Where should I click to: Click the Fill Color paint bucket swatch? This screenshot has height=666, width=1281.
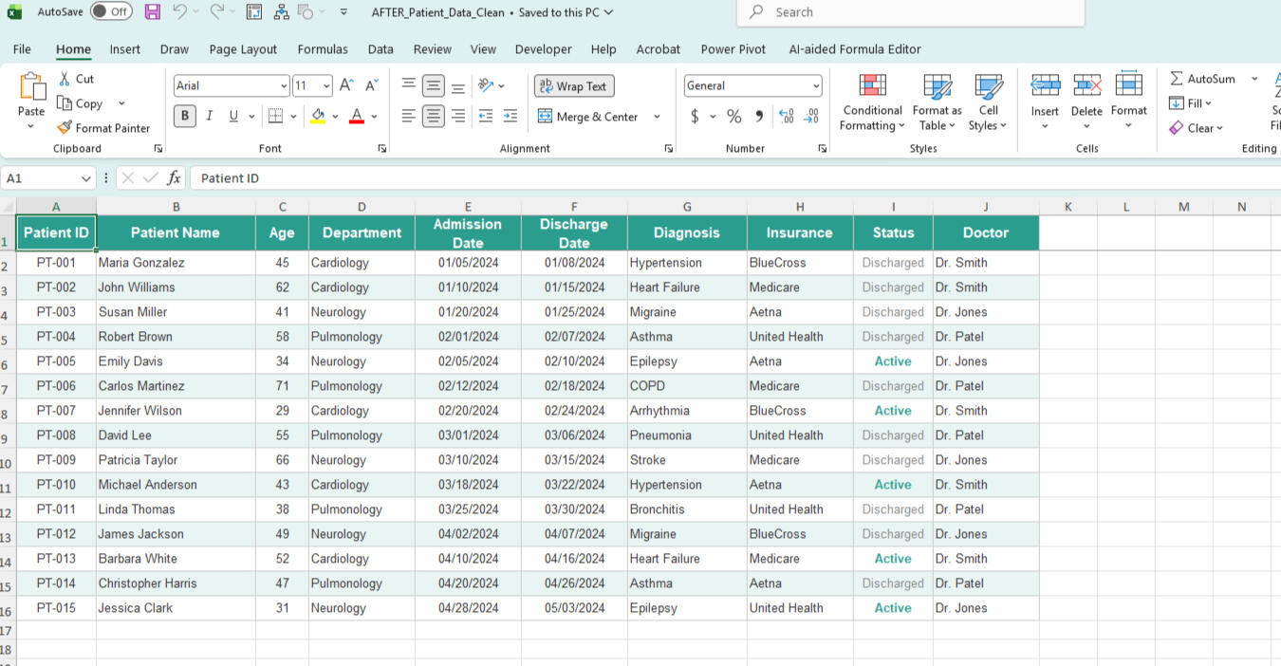coord(318,116)
